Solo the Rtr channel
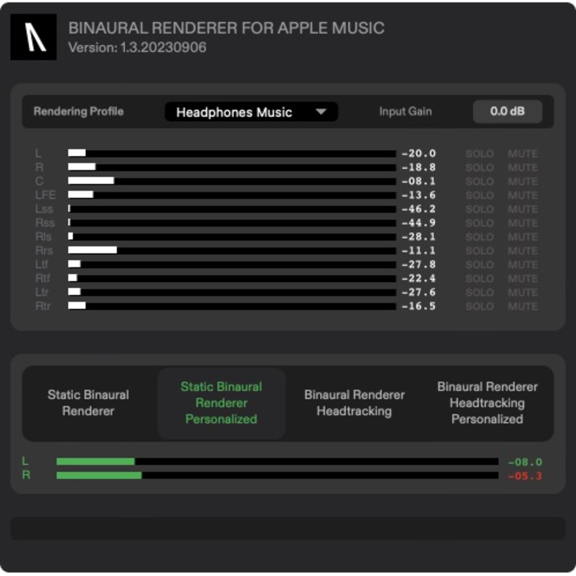Viewport: 576px width, 576px height. coord(480,307)
